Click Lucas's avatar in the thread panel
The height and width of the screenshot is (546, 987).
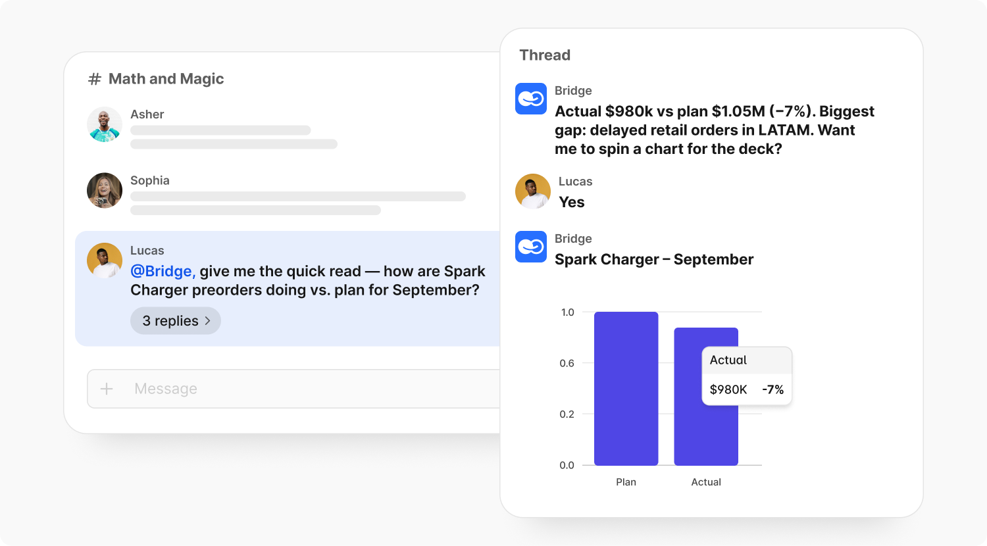coord(533,191)
